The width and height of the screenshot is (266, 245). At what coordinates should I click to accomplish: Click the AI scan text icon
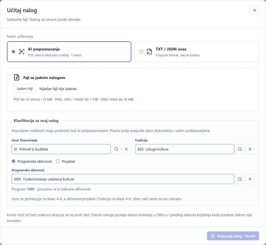[22, 52]
